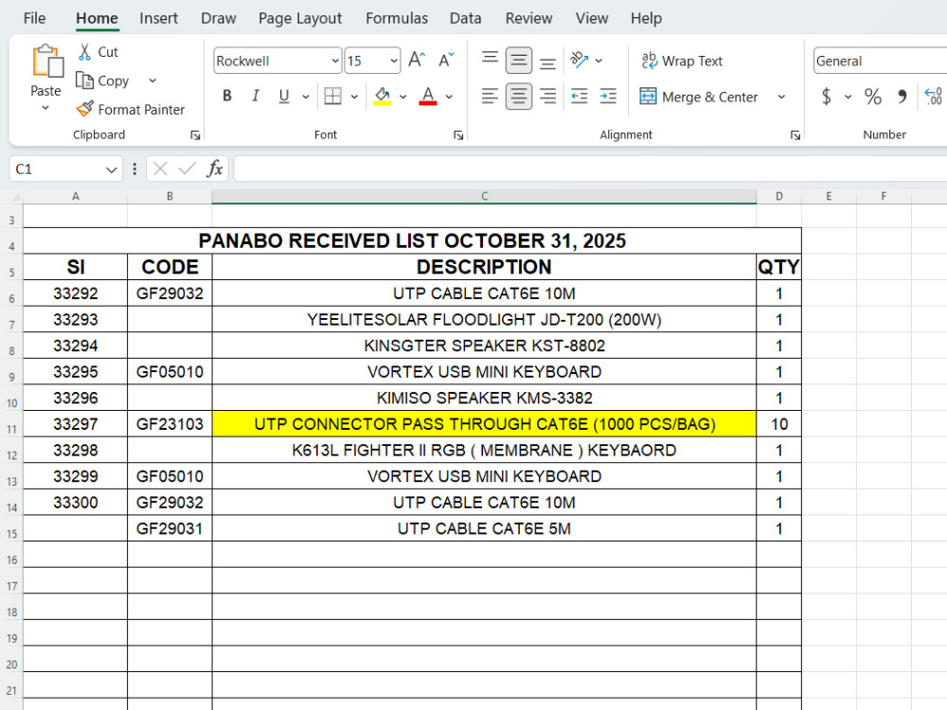Viewport: 947px width, 710px height.
Task: Click the Wrap Text button
Action: [x=682, y=61]
